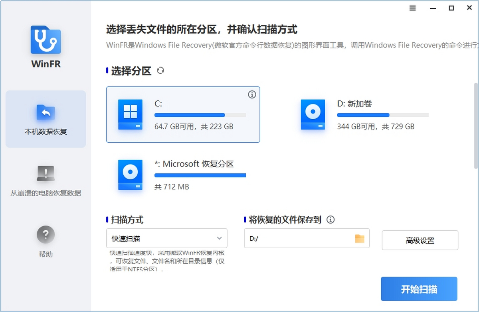Click the C: drive usage bar
Screen dimensions: 479x312
click(x=200, y=115)
